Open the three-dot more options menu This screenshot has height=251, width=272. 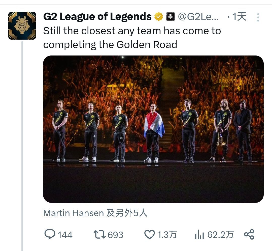click(x=258, y=17)
